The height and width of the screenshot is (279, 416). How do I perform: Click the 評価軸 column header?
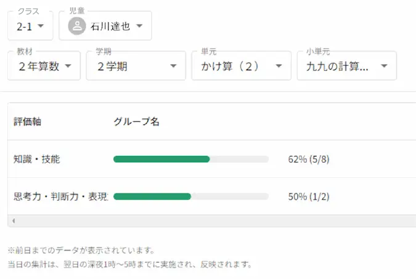28,121
